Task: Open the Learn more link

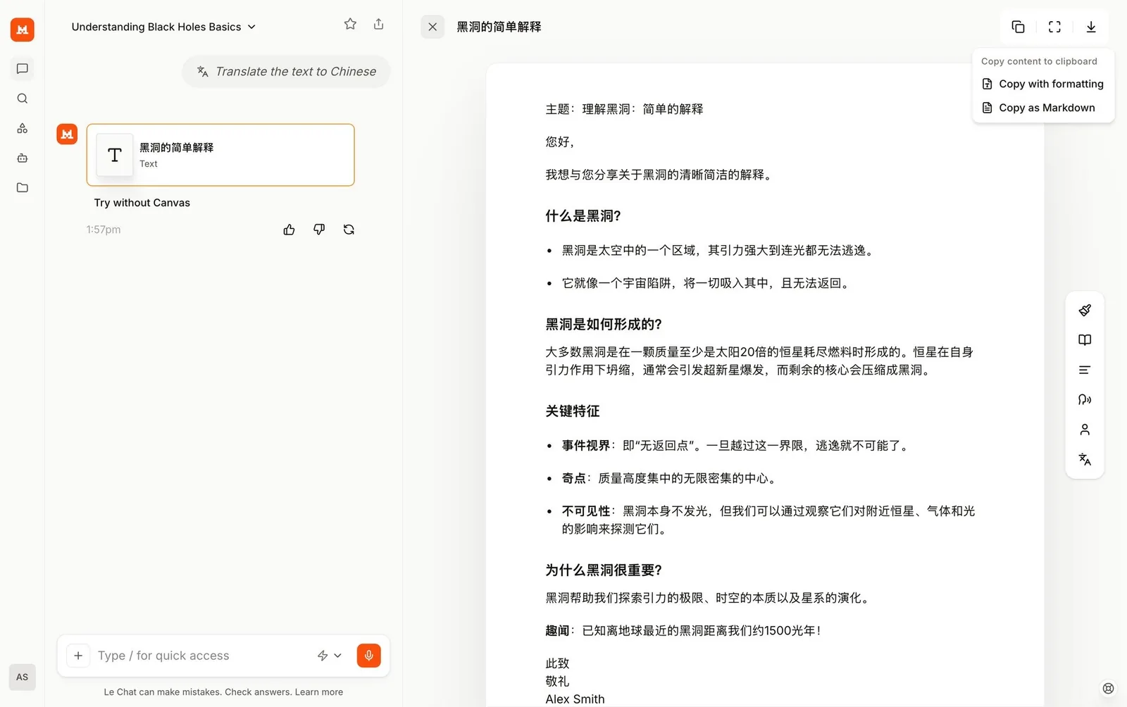Action: (319, 692)
